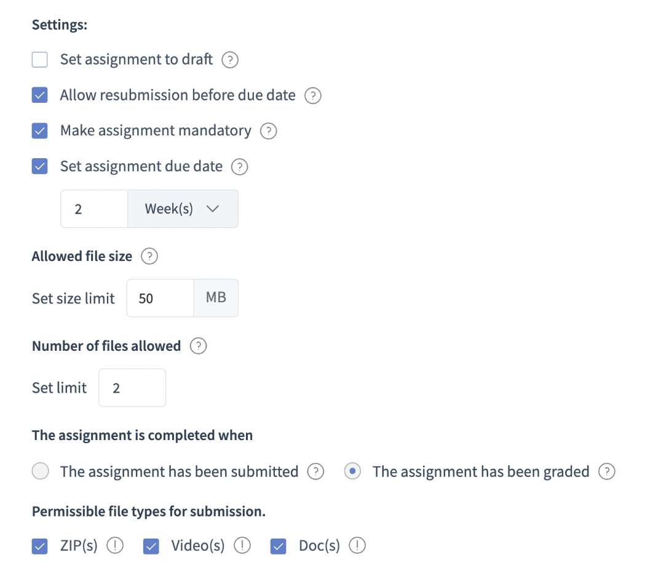Image resolution: width=653 pixels, height=581 pixels.
Task: Click the alert icon next to Doc(s)
Action: [357, 545]
